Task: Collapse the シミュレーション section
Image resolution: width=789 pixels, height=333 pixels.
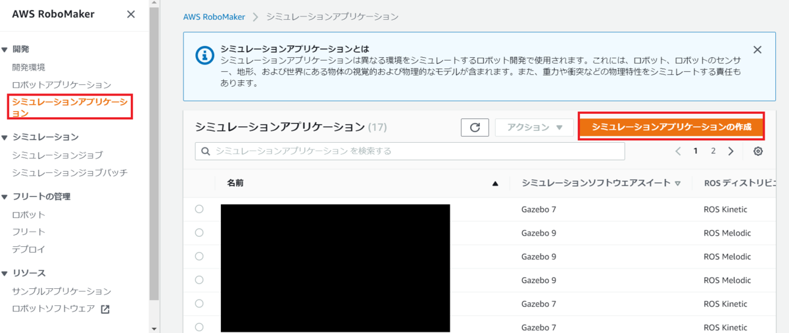Action: pyautogui.click(x=5, y=138)
